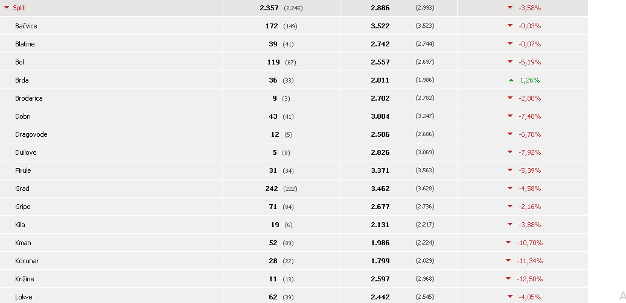
Task: Select the Duilovo neighborhood name
Action: coord(26,152)
